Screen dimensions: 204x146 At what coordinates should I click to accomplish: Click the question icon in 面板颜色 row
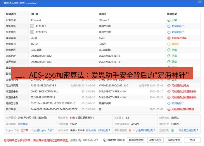[x=169, y=26]
